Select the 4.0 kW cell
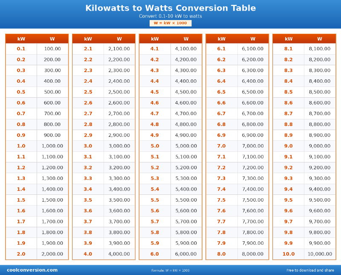This screenshot has width=341, height=275. point(88,254)
